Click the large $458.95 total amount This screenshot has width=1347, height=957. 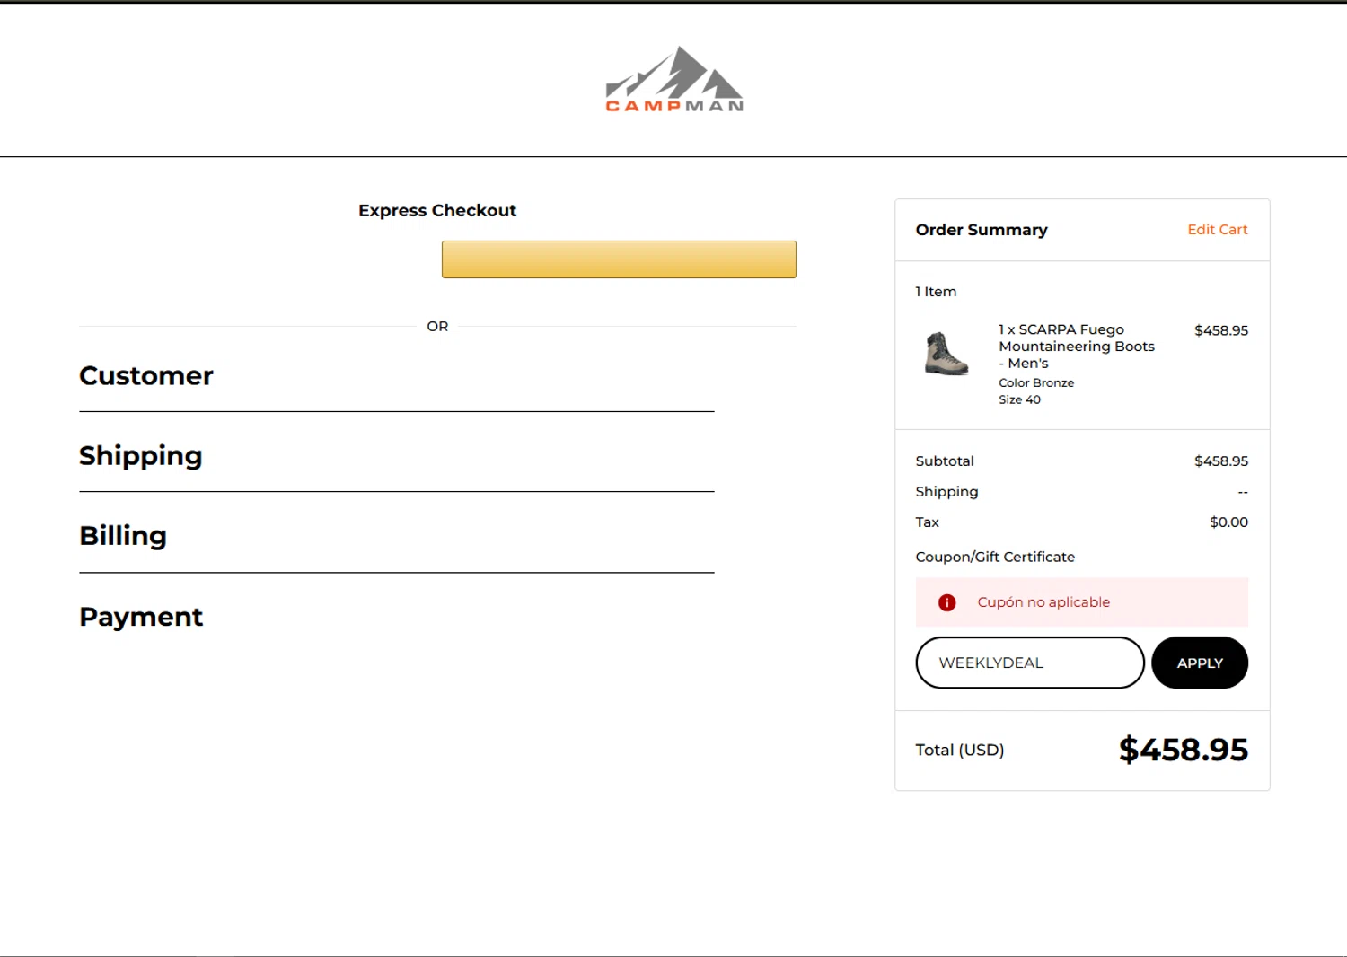(x=1184, y=750)
